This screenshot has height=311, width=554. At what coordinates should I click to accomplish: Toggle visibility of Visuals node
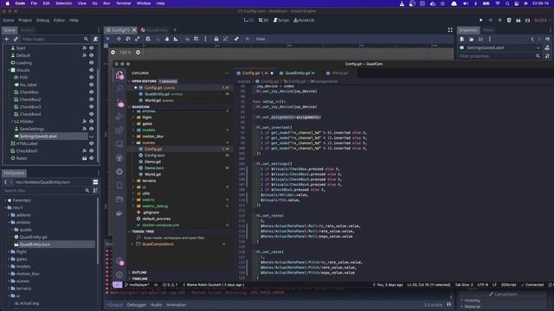[x=92, y=70]
